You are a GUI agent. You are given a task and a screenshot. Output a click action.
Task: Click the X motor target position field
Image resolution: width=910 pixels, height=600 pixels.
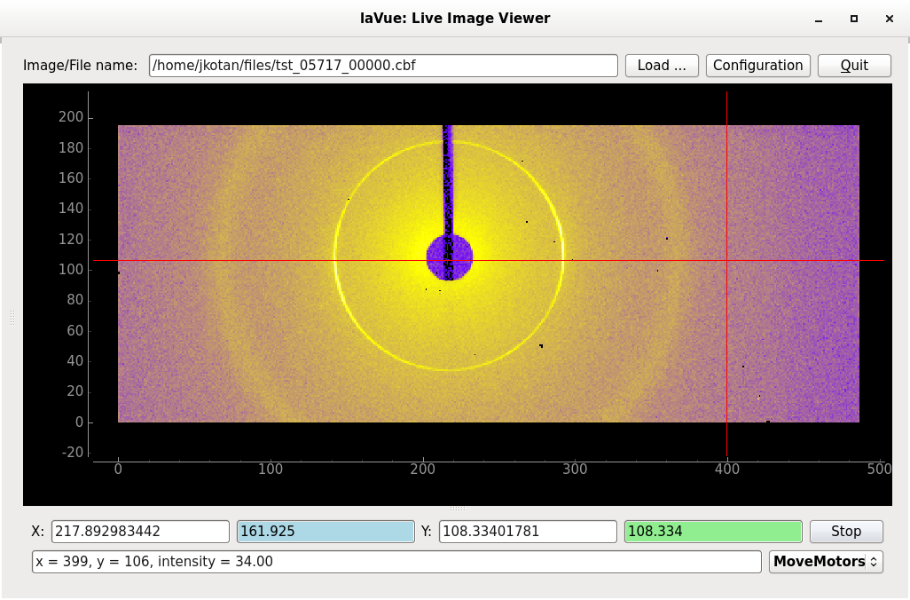(x=140, y=532)
